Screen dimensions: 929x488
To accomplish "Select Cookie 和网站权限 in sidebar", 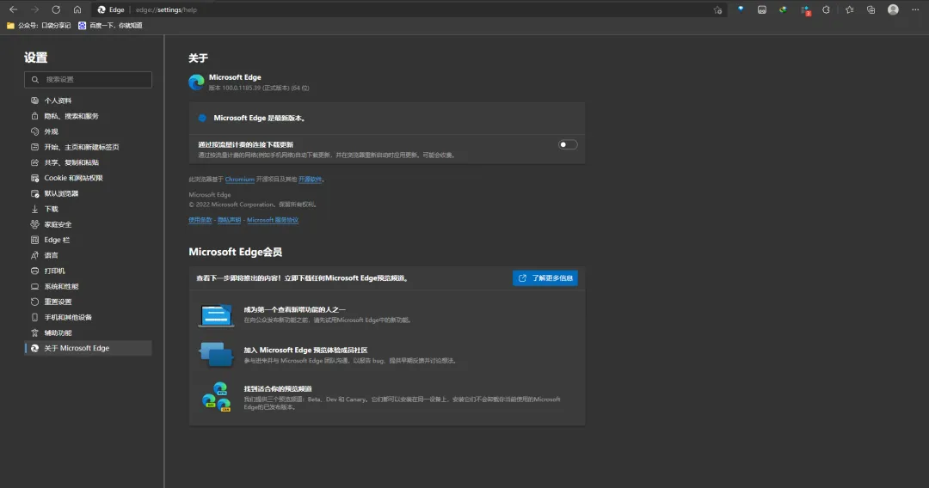I will point(88,178).
